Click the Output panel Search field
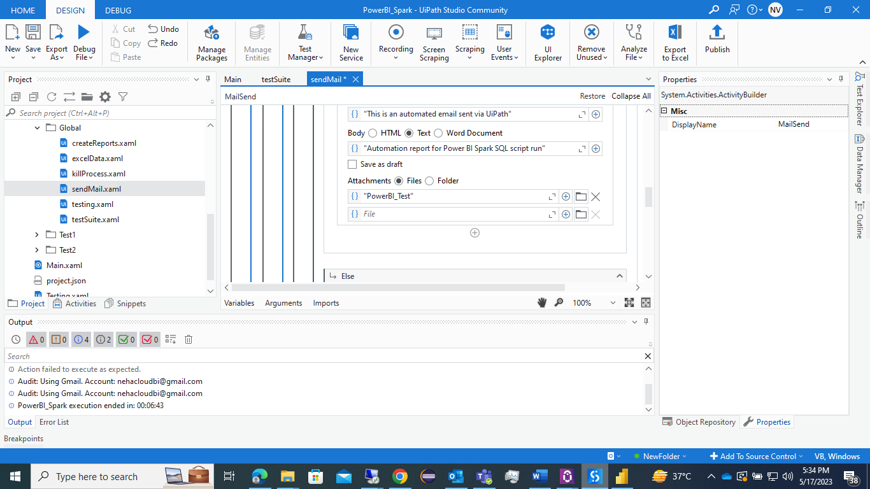Viewport: 870px width, 489px height. (325, 357)
